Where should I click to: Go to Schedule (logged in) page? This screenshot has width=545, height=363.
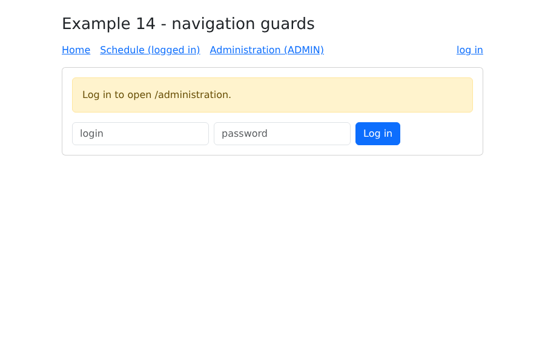150,50
